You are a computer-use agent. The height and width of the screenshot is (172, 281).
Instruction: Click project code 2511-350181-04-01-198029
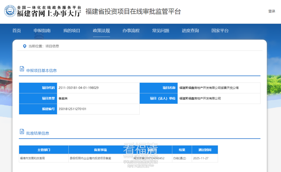tap(79, 88)
